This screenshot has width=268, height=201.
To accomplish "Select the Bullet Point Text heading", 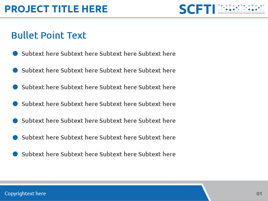I will click(49, 35).
